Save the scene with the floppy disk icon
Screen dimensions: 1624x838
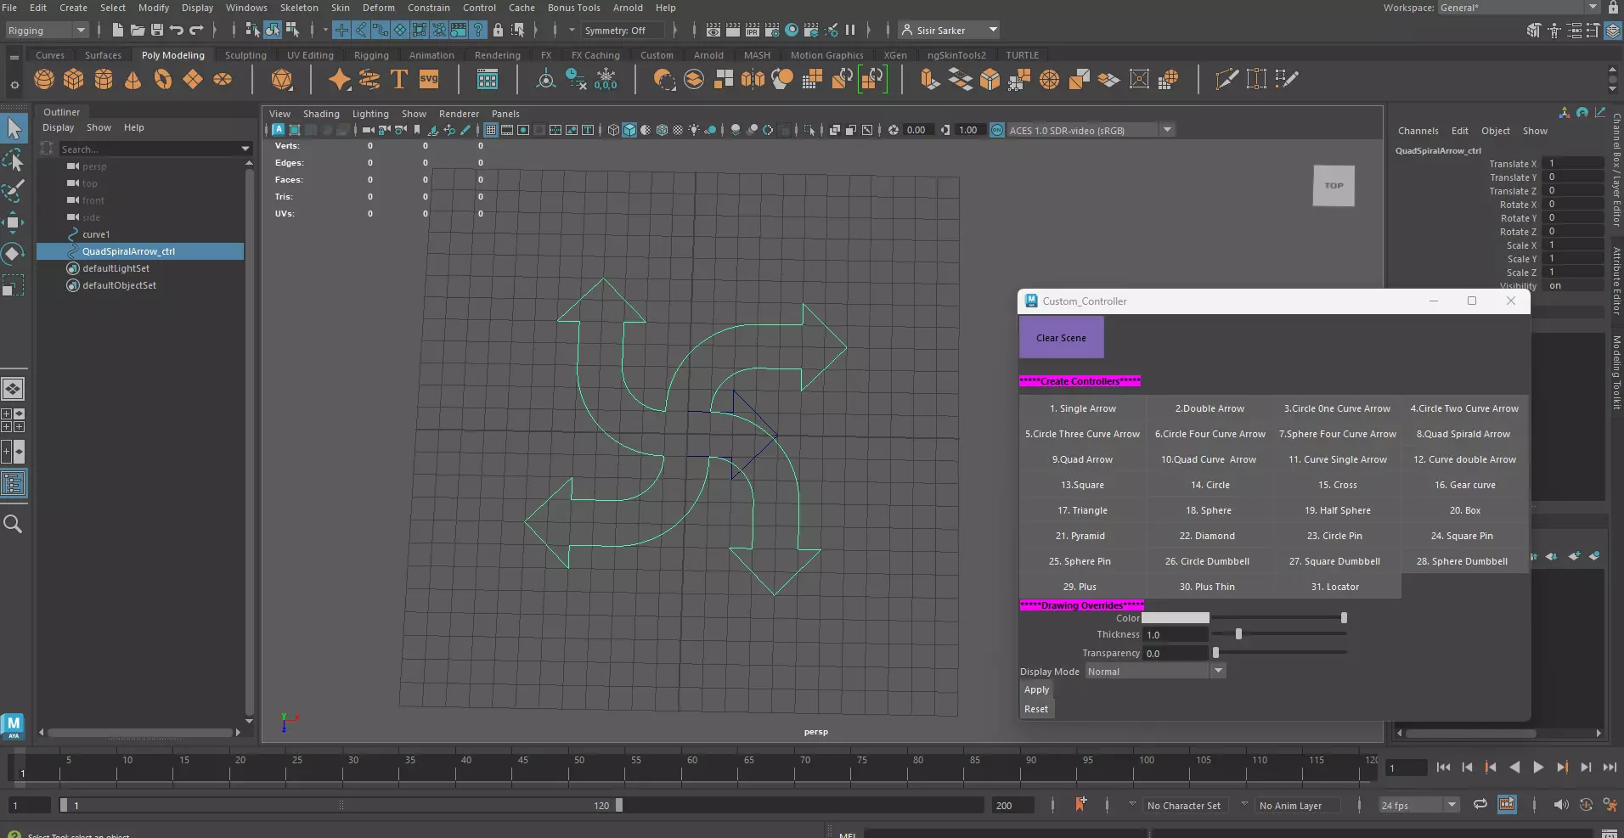pos(157,31)
